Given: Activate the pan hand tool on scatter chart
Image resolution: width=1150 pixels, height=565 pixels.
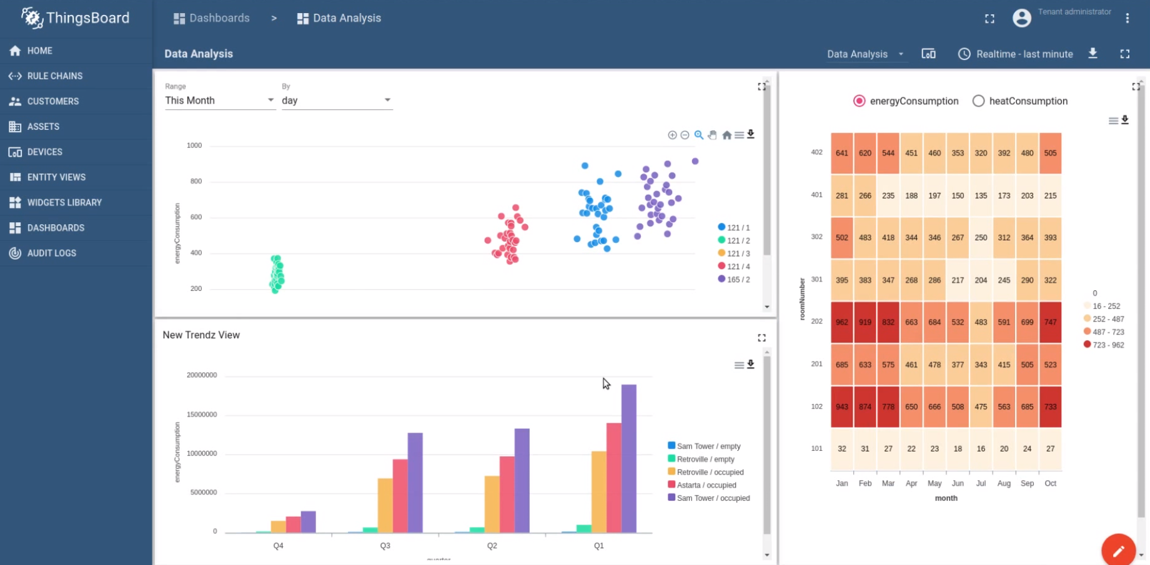Looking at the screenshot, I should point(713,135).
